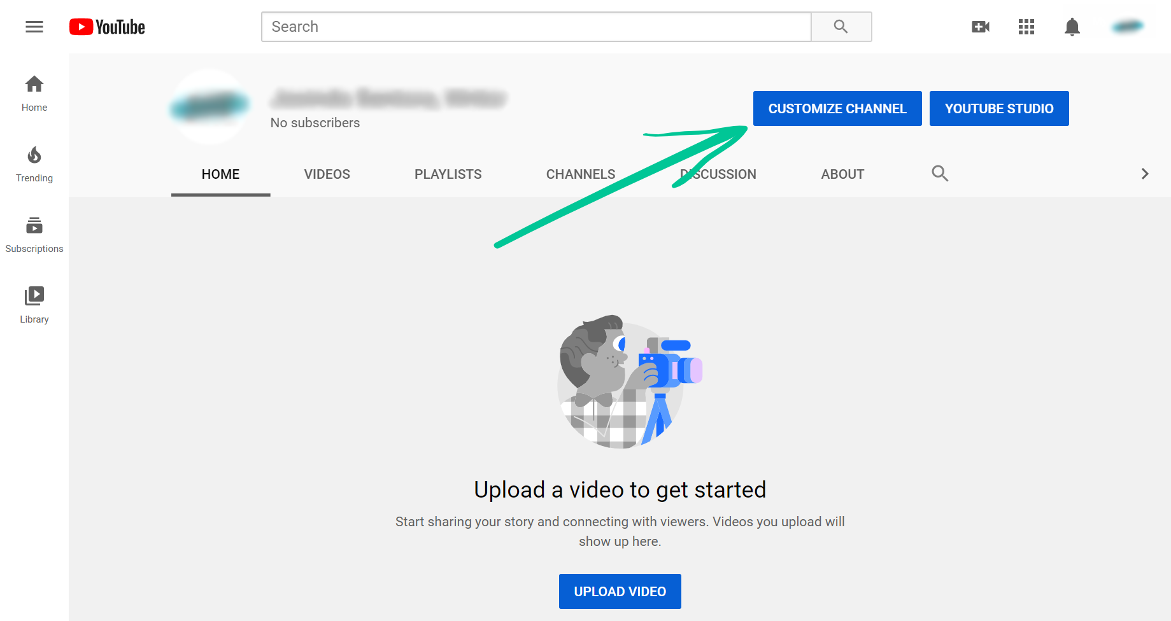
Task: Click the blurred channel name
Action: click(388, 99)
